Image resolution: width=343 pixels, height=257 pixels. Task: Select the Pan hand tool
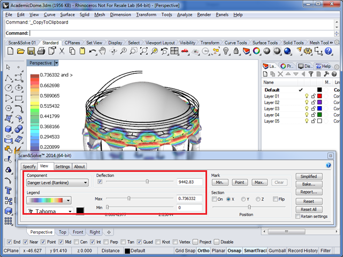[102, 51]
